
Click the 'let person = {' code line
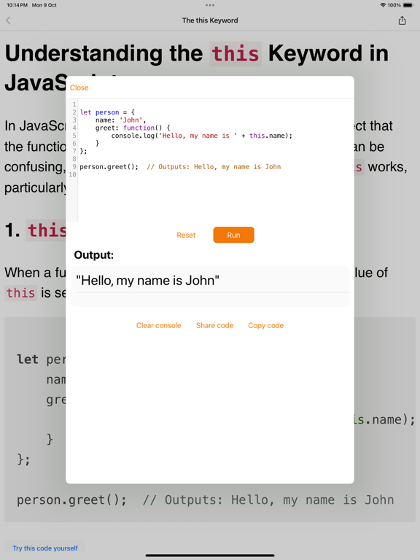pos(107,112)
